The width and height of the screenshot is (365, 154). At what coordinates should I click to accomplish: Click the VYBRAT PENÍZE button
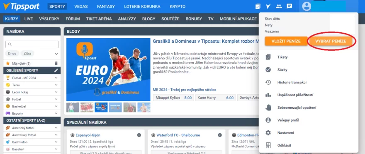[x=331, y=41]
